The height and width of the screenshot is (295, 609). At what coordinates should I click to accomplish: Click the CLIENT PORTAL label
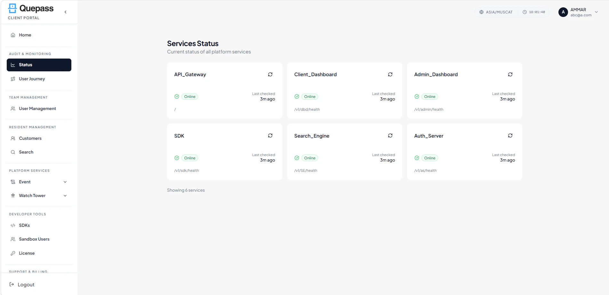[x=24, y=18]
